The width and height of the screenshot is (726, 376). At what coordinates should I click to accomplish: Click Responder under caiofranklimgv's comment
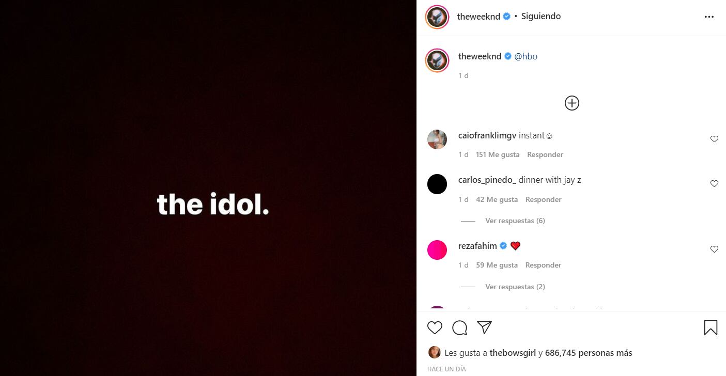pyautogui.click(x=545, y=154)
